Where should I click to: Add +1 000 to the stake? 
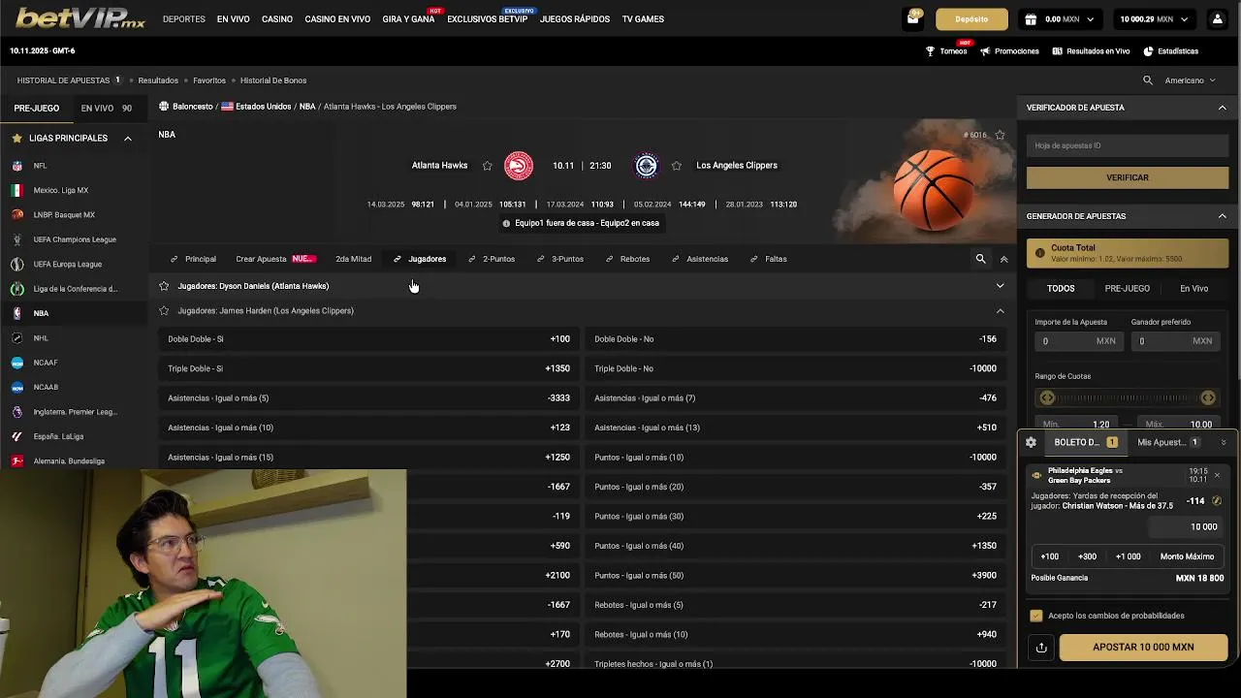(x=1128, y=556)
